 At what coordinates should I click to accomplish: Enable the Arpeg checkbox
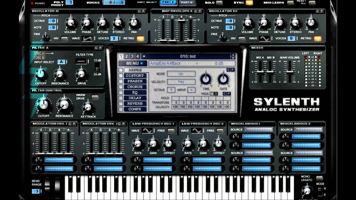[120, 70]
